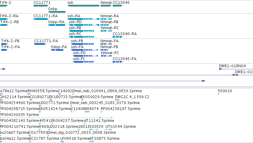The height and width of the screenshot is (143, 253).
Task: Click the CG13646-PA protein label
Action: click(125, 59)
